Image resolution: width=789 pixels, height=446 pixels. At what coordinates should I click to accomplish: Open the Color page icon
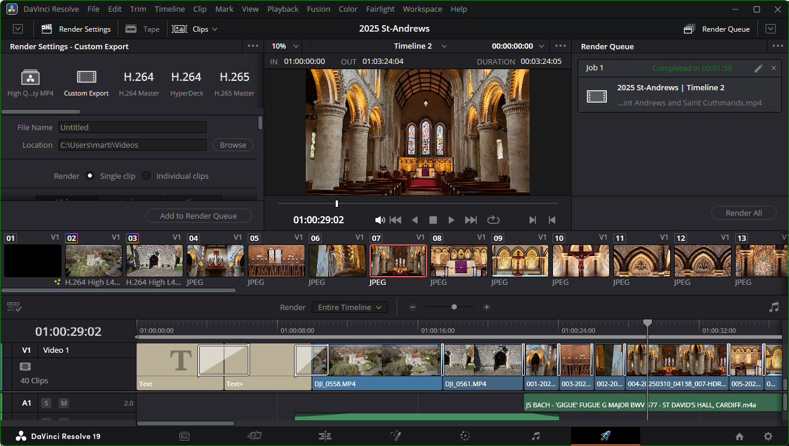[466, 436]
